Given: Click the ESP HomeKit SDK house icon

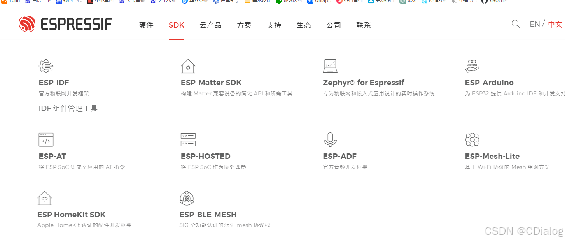Looking at the screenshot, I should (45, 198).
